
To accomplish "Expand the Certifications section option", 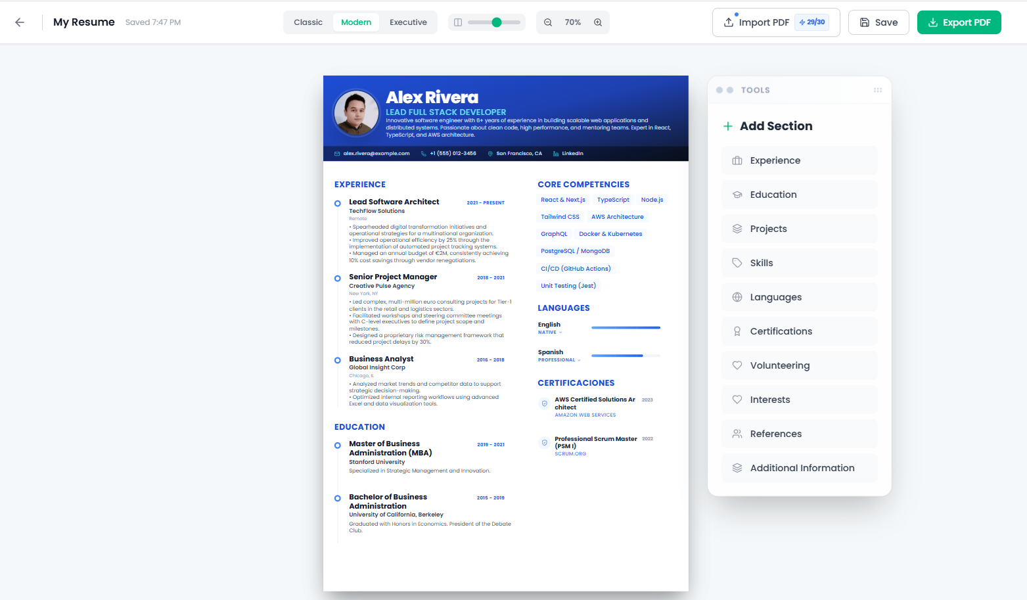I will pos(799,331).
